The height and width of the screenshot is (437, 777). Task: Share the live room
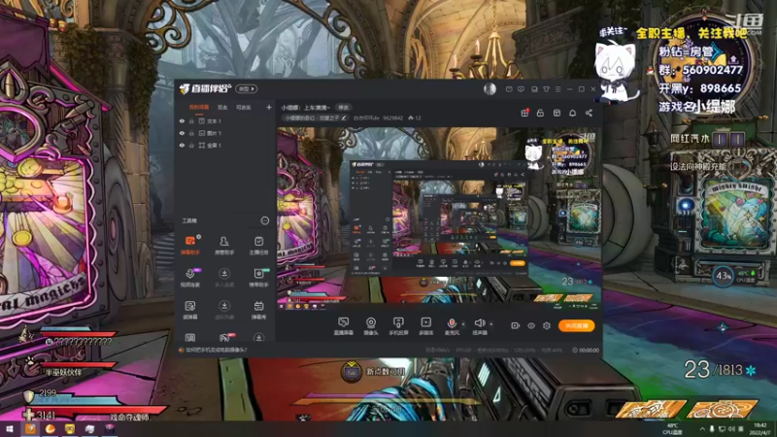[x=589, y=113]
